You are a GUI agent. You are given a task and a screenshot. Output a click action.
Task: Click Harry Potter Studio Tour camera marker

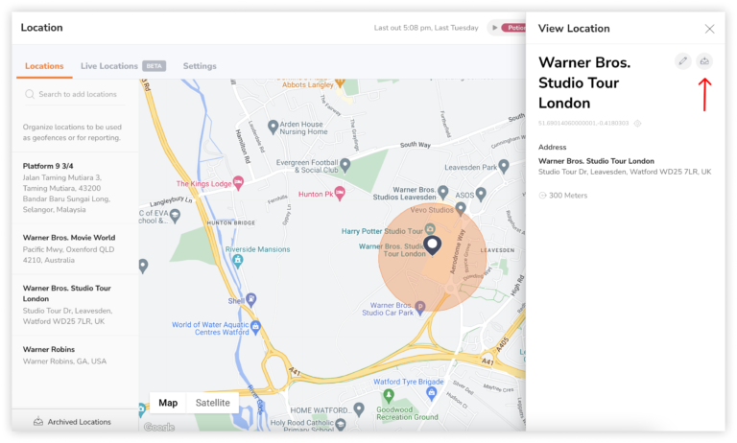430,229
